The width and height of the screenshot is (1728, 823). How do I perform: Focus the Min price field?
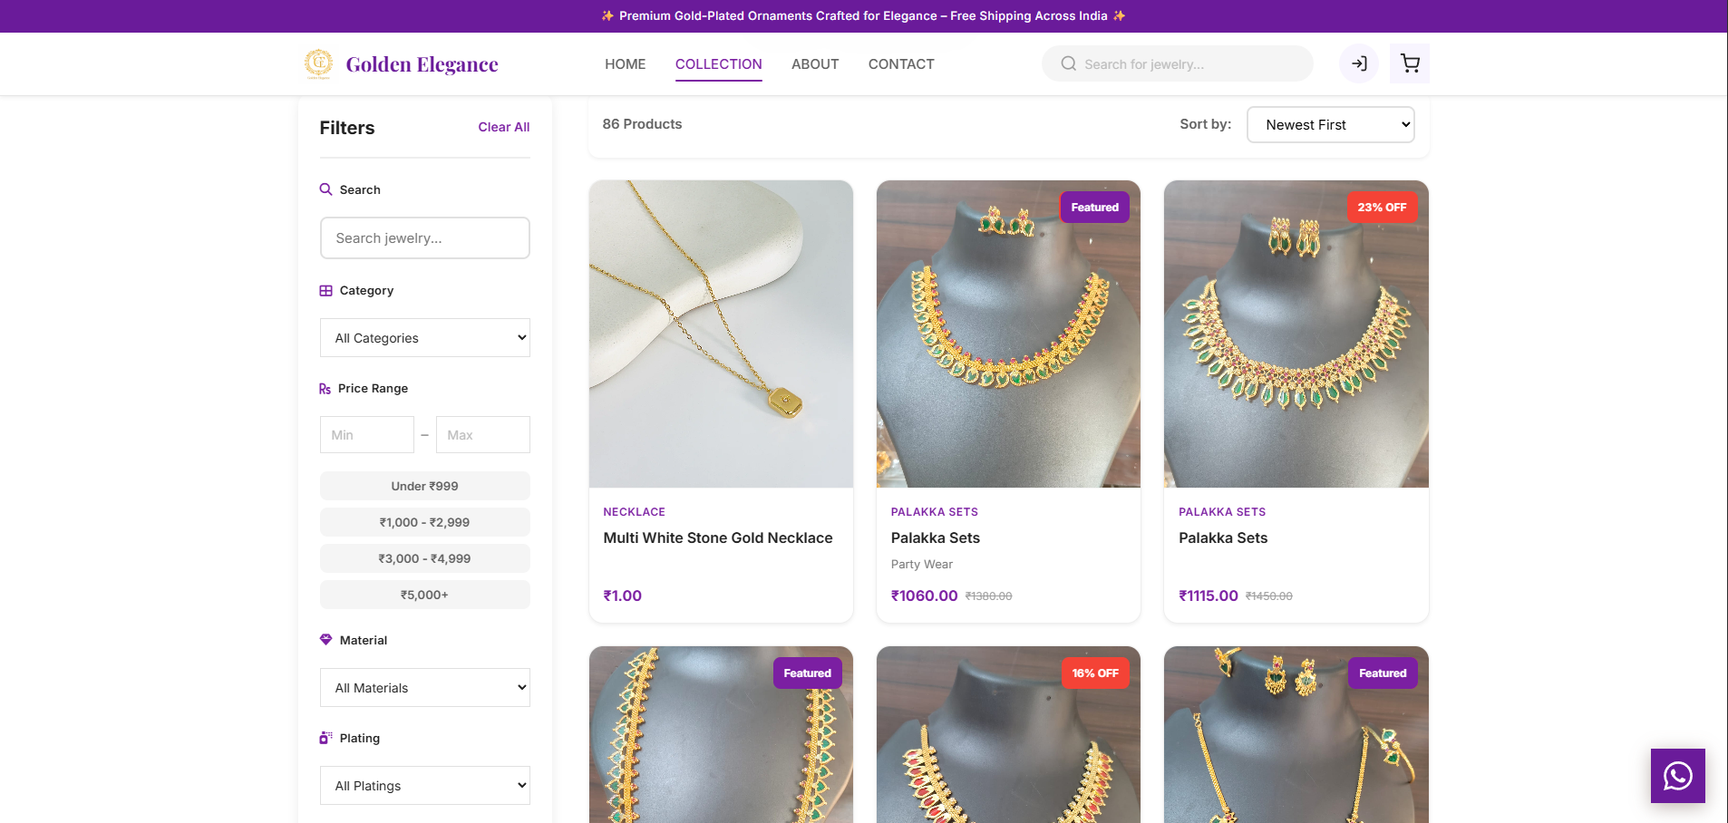367,435
